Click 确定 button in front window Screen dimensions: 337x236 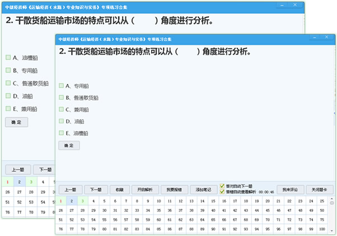pos(69,146)
